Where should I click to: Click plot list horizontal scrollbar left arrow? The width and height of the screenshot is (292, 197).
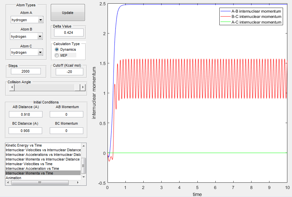8,182
